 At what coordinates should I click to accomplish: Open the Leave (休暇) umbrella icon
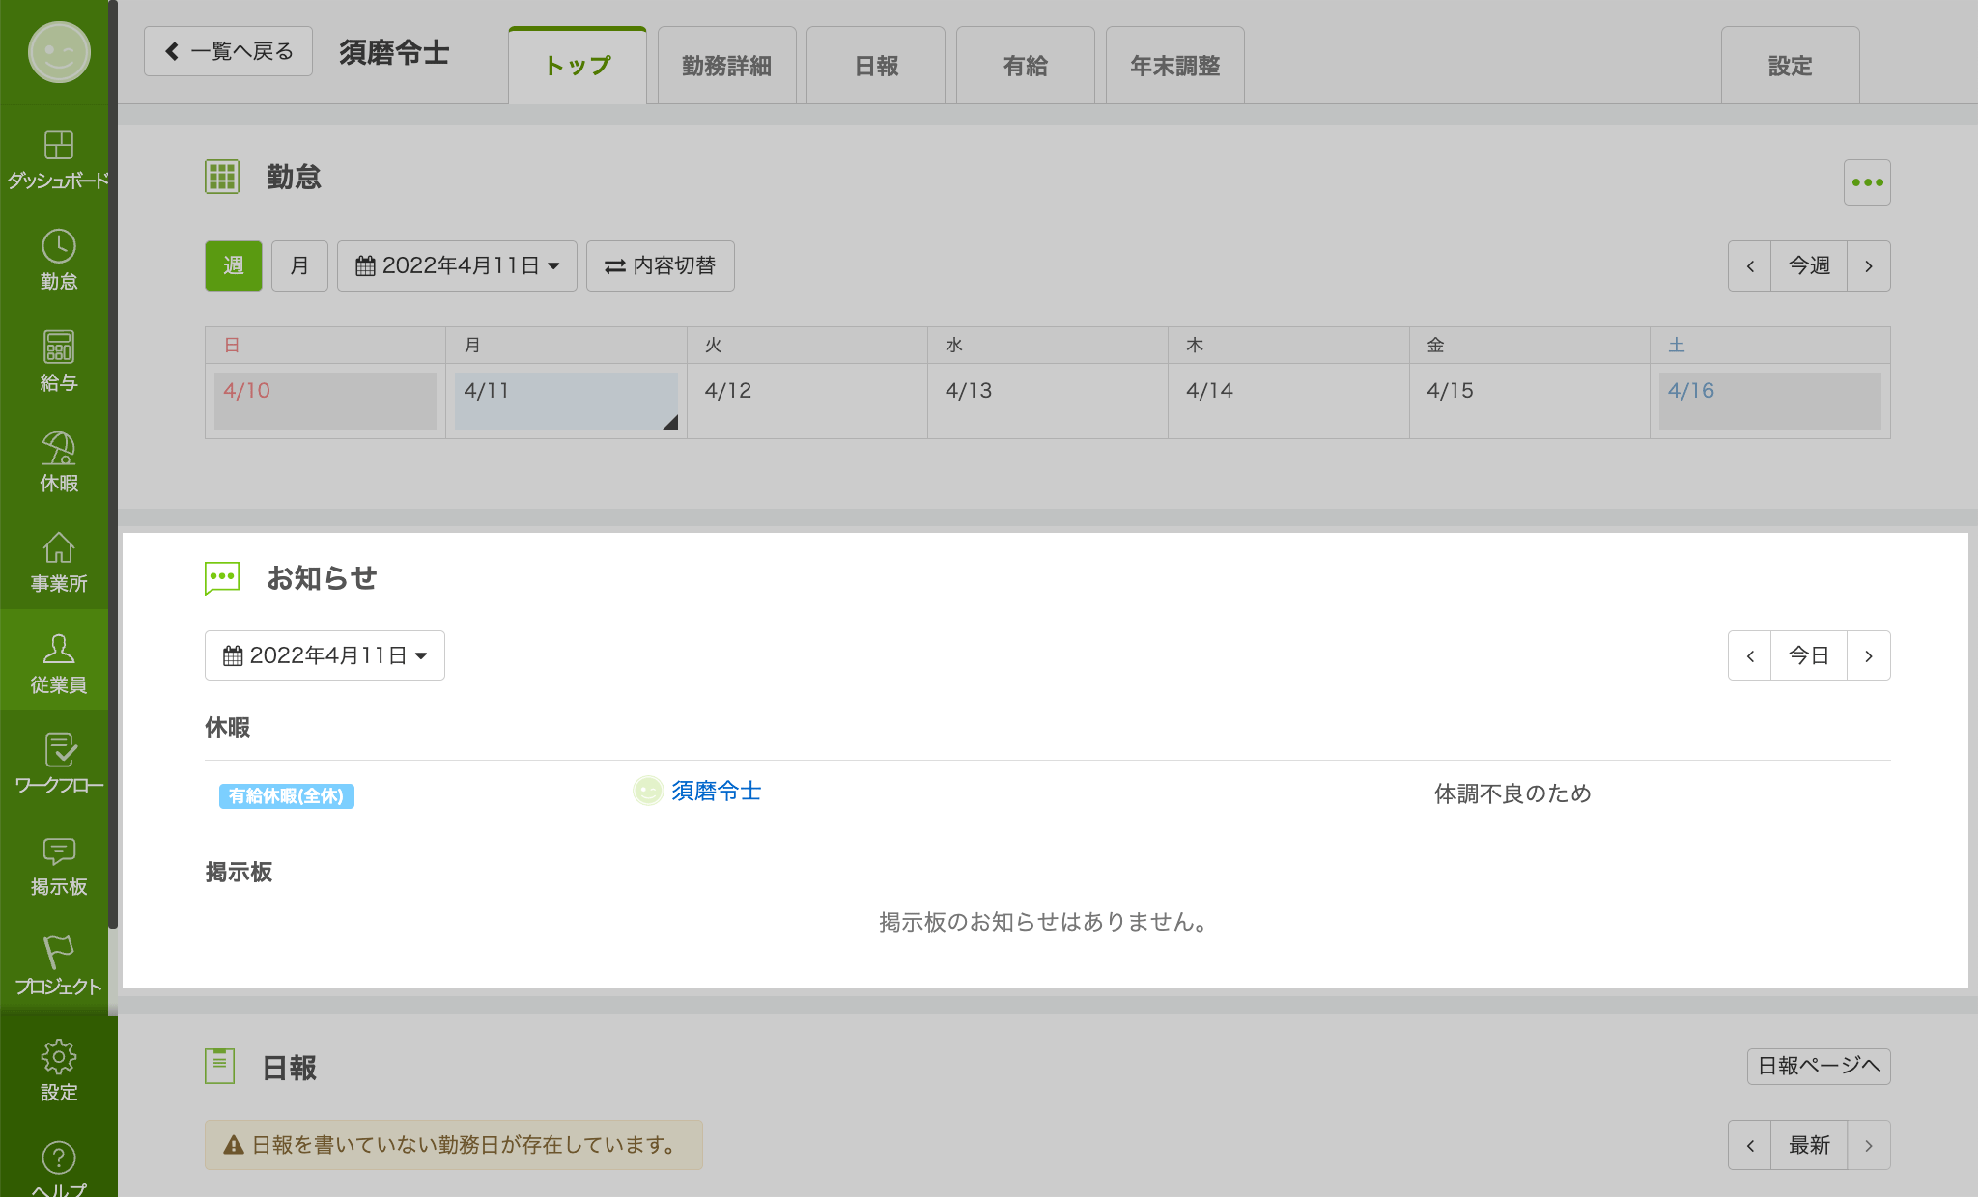(58, 461)
